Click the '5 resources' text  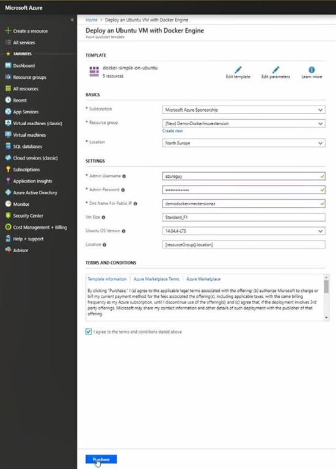(113, 76)
